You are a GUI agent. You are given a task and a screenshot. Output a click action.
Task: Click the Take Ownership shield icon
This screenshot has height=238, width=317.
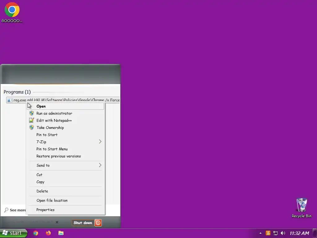32,127
